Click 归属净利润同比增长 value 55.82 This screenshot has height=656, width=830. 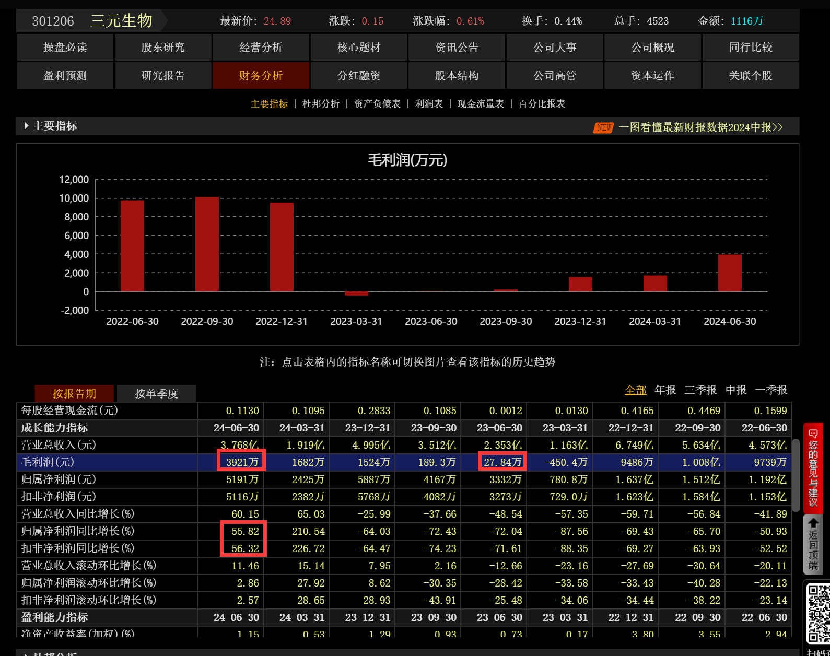pyautogui.click(x=245, y=531)
